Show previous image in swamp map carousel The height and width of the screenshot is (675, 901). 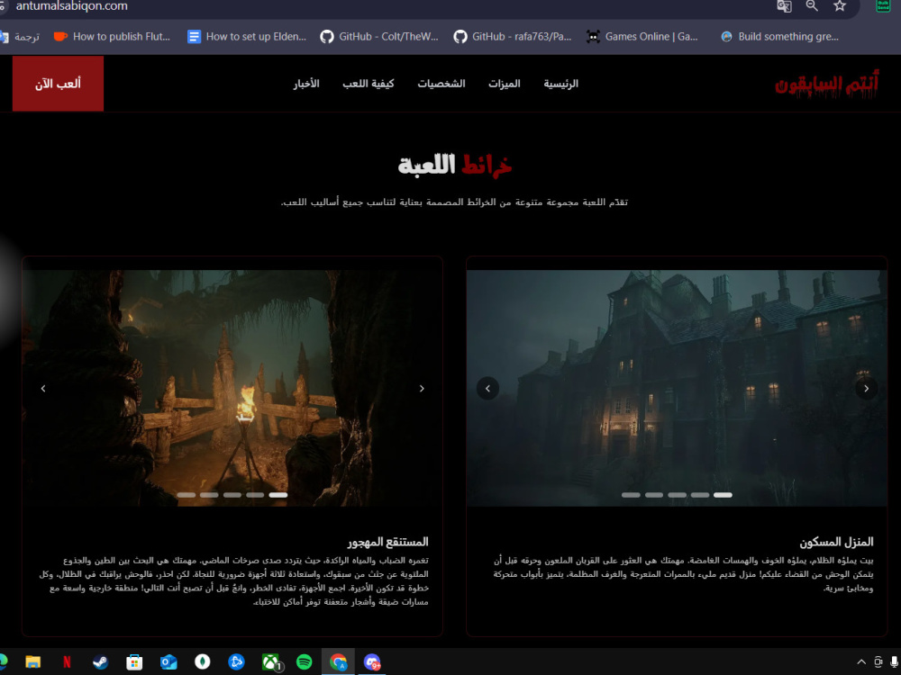43,389
